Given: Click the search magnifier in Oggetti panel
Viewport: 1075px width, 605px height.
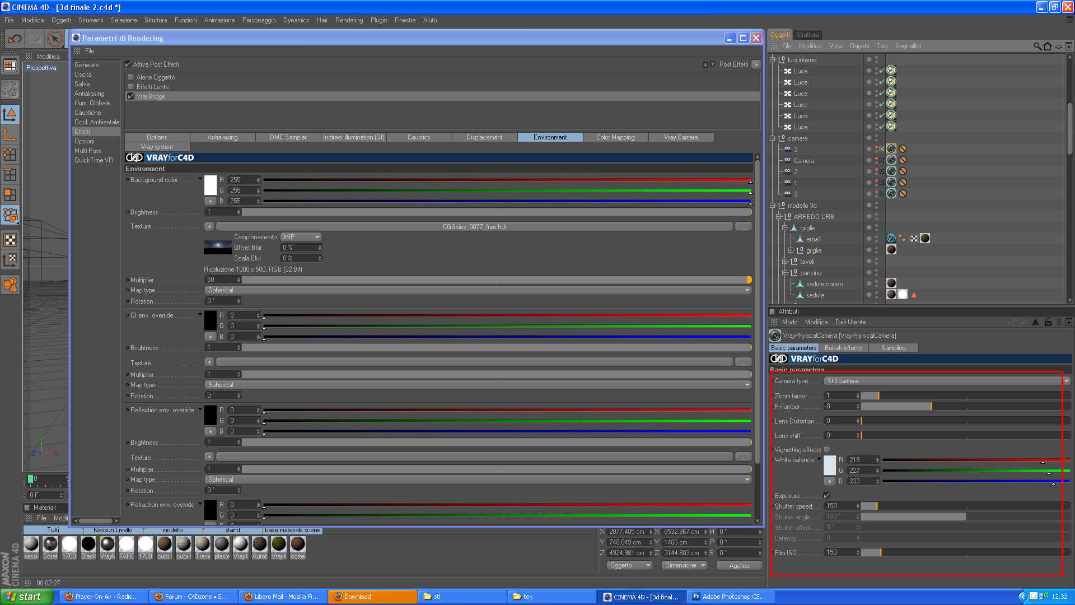Looking at the screenshot, I should point(1037,46).
